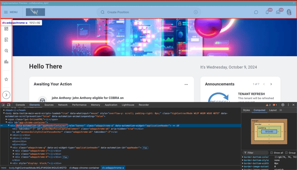This screenshot has height=170, width=297.
Task: Open the inbox tray icon
Action: pos(278,12)
